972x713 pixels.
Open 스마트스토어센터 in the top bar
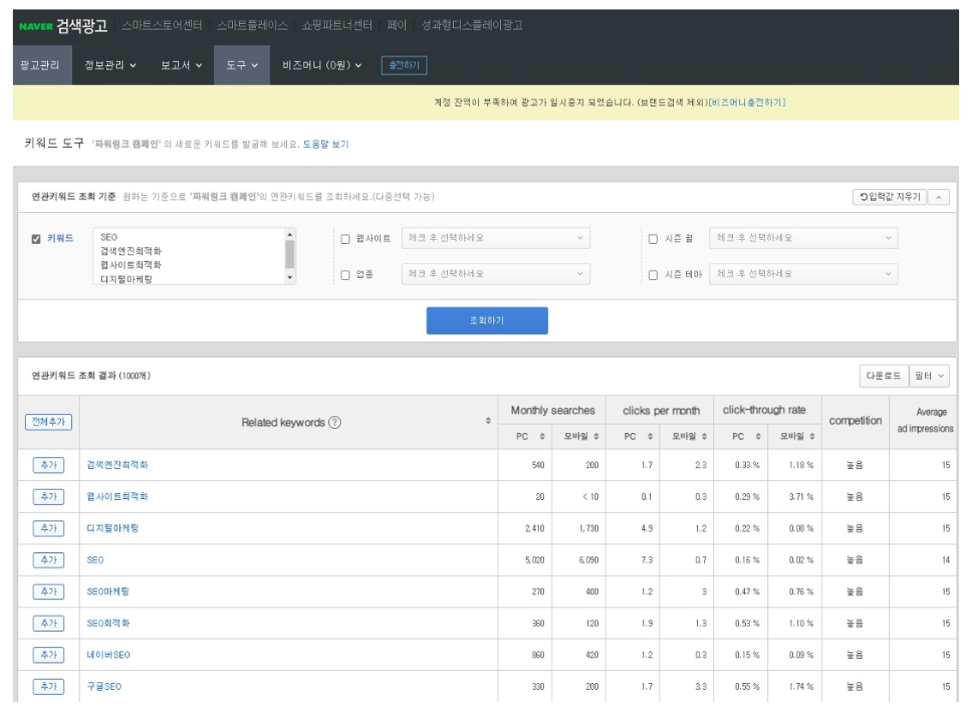[162, 26]
